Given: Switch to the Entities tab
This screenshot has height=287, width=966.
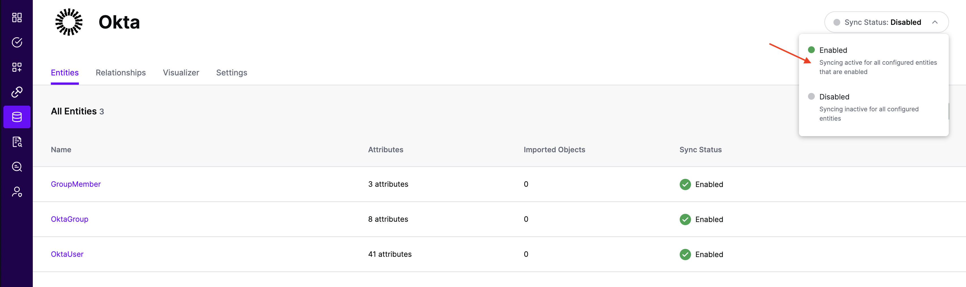Looking at the screenshot, I should click(64, 73).
